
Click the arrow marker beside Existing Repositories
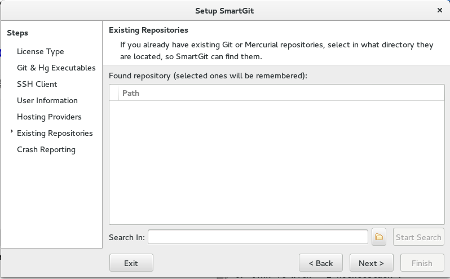[11, 131]
